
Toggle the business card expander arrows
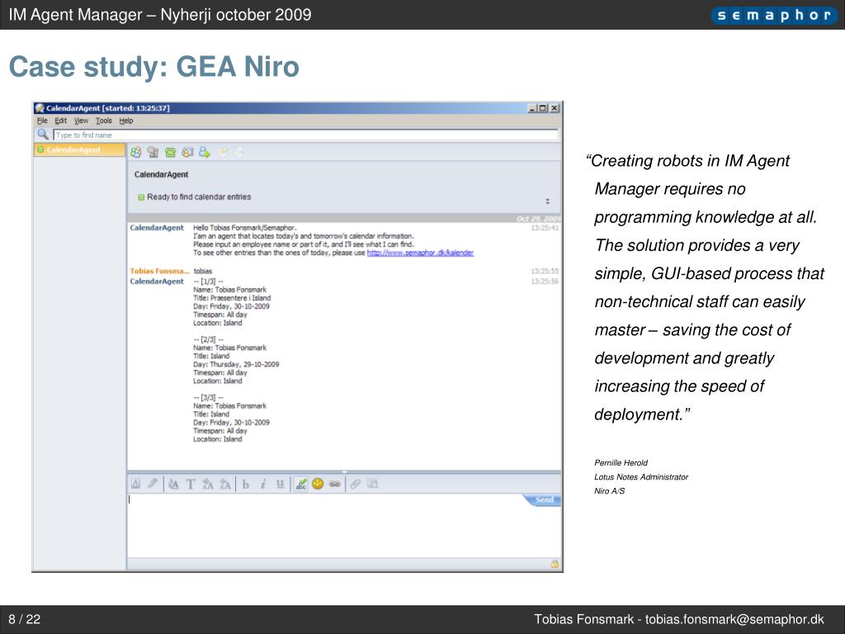[x=548, y=201]
